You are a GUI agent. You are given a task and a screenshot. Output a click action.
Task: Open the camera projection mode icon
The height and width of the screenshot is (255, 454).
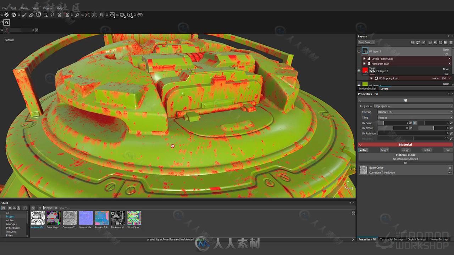coord(123,15)
